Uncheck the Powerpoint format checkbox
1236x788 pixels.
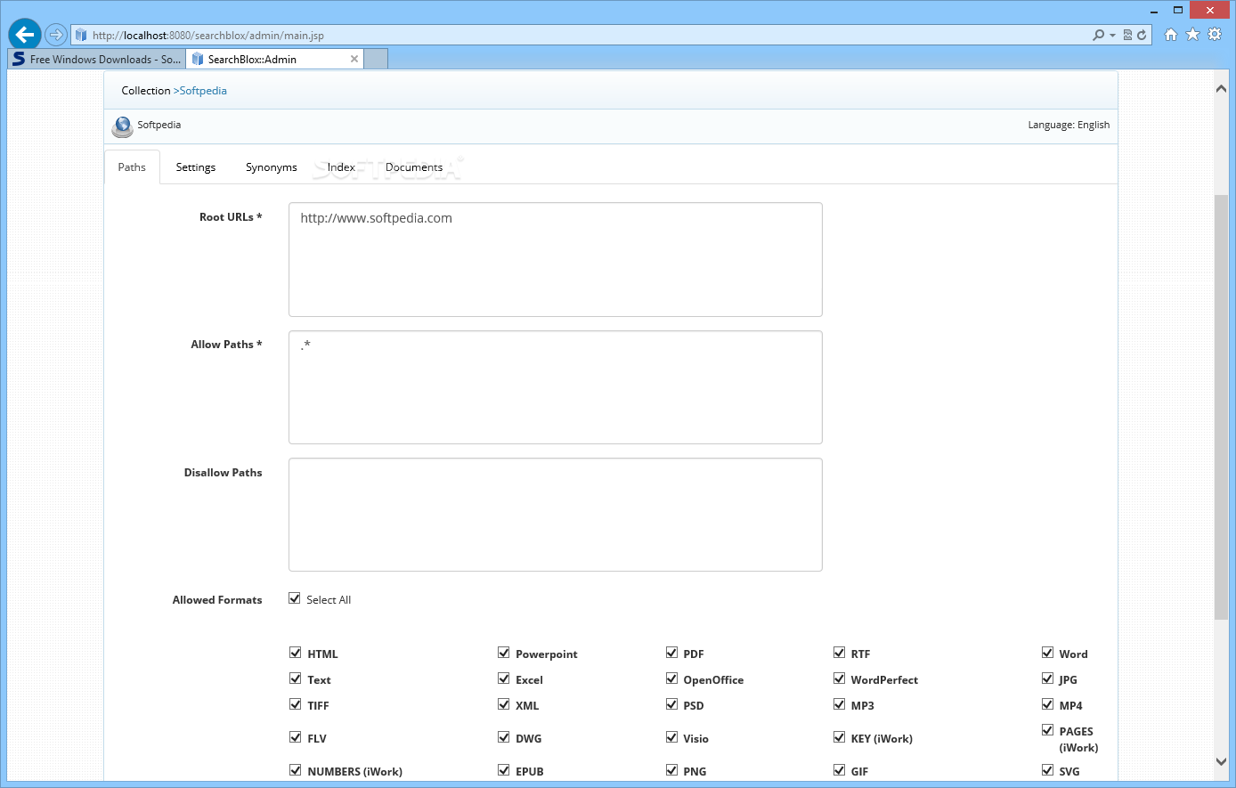[504, 653]
